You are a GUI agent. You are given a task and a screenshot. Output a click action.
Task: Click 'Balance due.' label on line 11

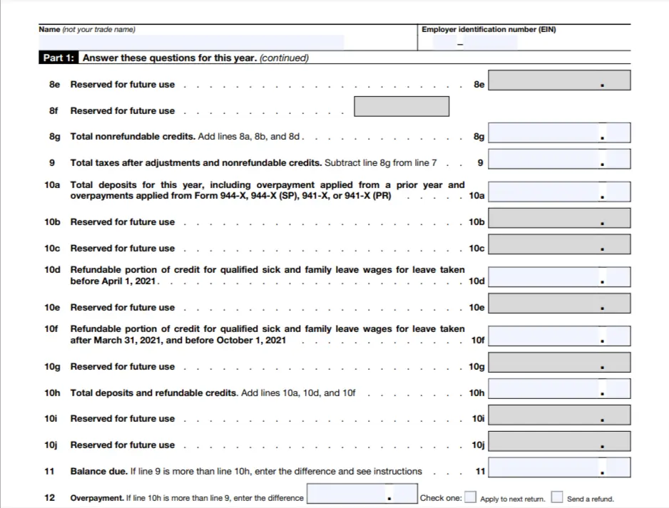[99, 472]
